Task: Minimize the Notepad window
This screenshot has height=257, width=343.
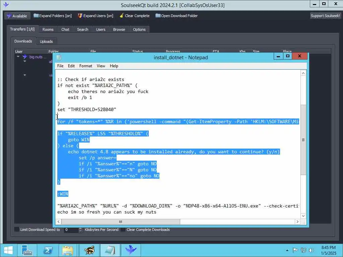Action: pos(278,56)
